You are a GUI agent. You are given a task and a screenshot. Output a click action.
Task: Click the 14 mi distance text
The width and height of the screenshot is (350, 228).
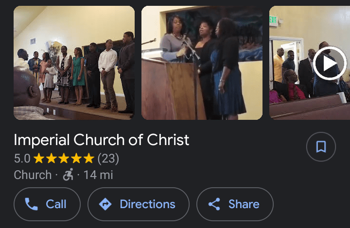[x=98, y=175]
